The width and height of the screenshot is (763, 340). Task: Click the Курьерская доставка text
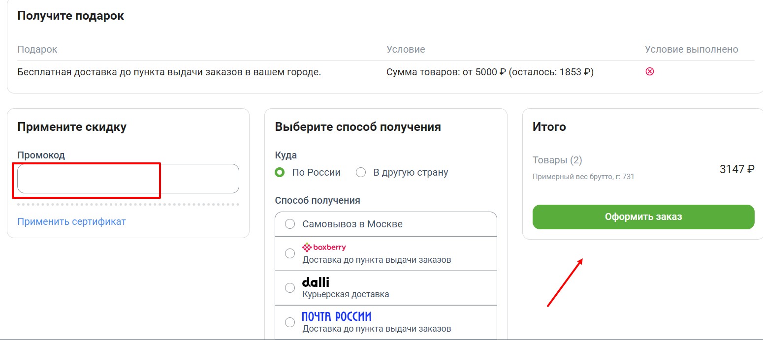coord(346,294)
